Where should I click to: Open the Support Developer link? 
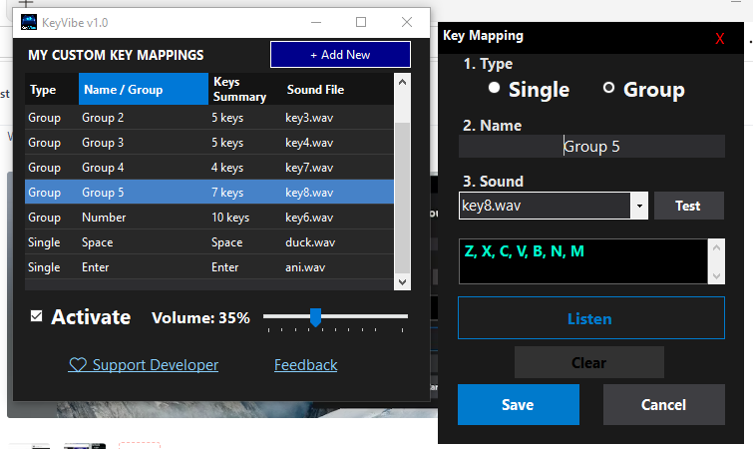tap(156, 365)
